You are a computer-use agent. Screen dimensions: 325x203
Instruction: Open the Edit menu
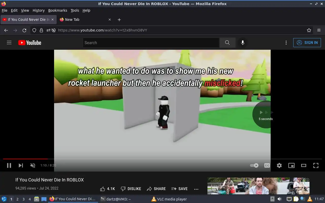[x=14, y=10]
